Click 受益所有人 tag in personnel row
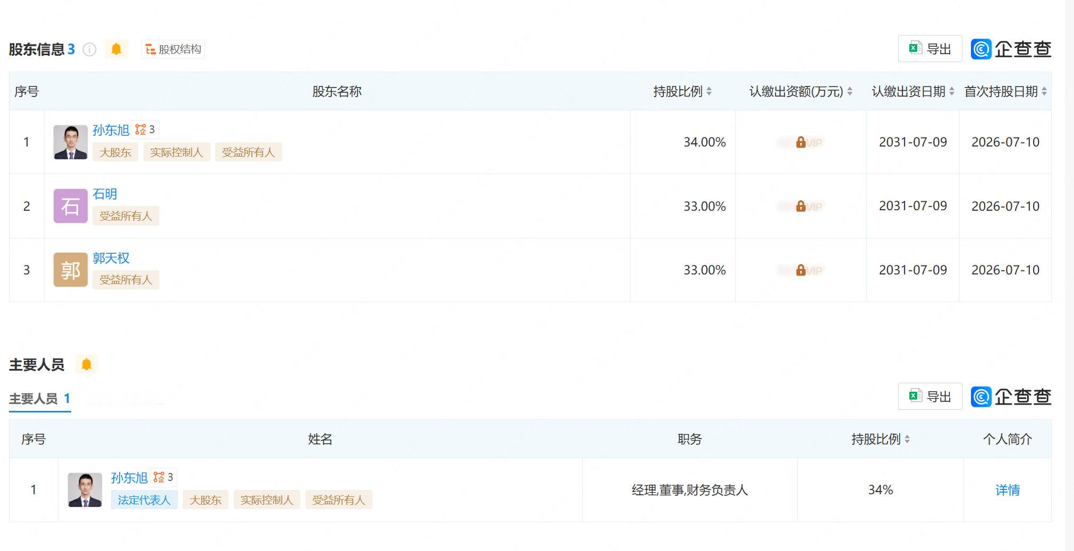The height and width of the screenshot is (551, 1074). click(339, 500)
